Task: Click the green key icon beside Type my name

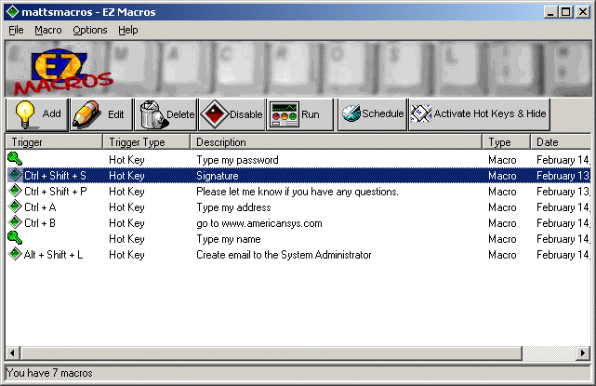Action: [15, 238]
